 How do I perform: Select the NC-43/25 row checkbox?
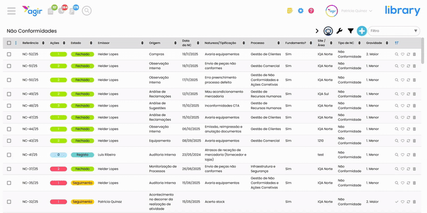click(9, 141)
